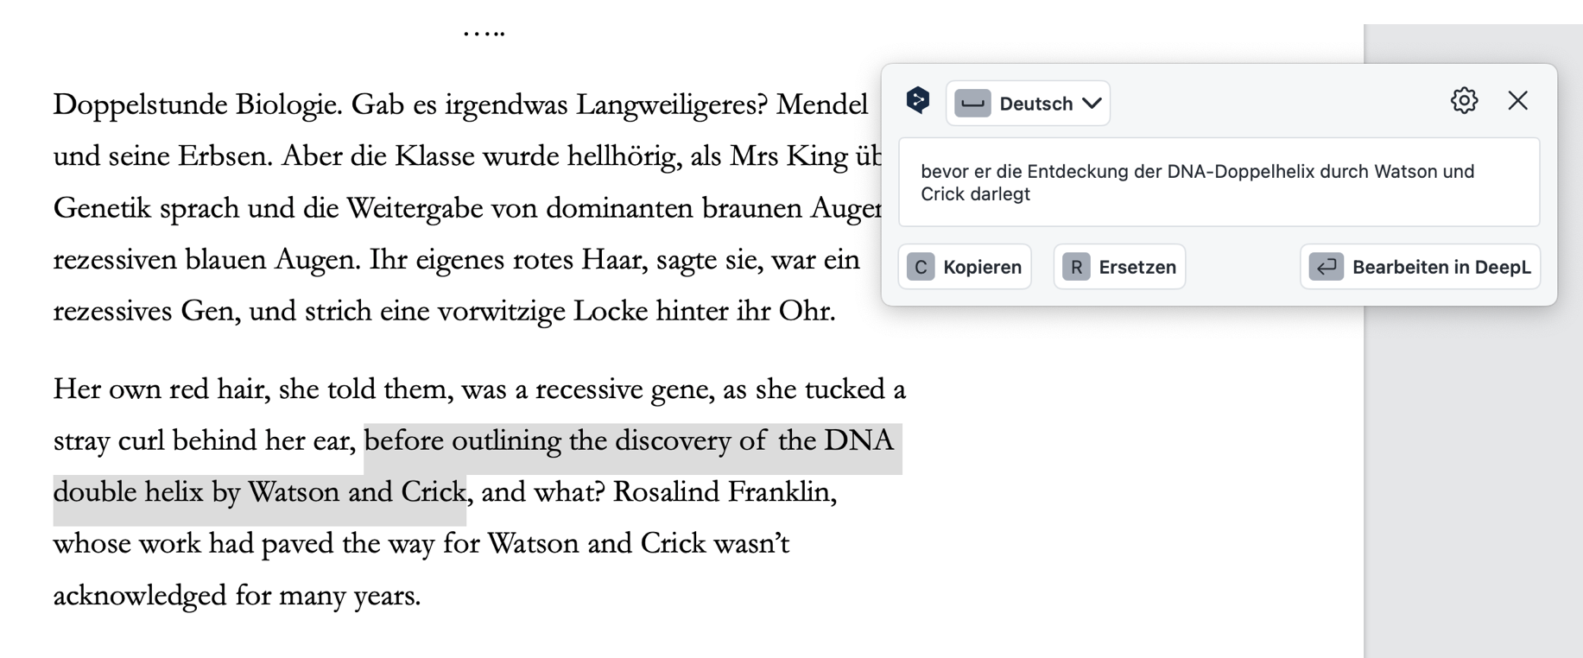The image size is (1583, 658).
Task: Open DeepL settings via gear icon
Action: pos(1464,101)
